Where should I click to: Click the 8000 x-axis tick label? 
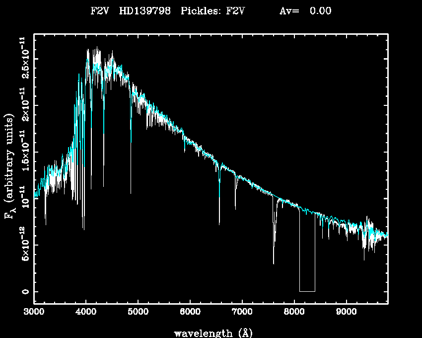[x=294, y=312]
